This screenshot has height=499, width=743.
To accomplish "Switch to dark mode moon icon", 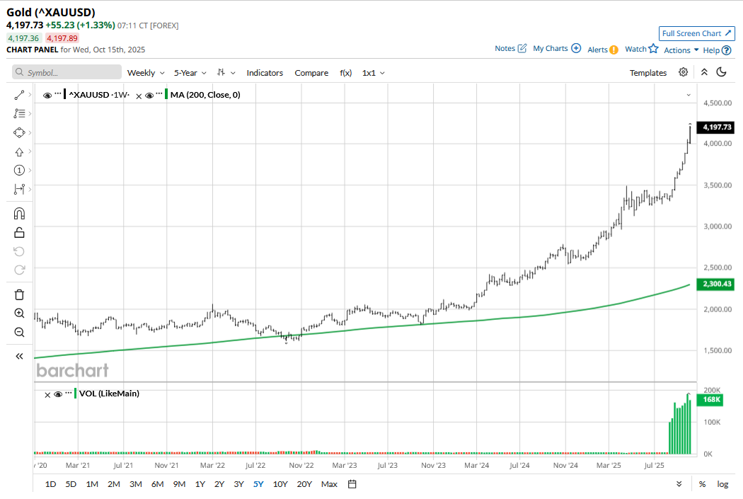I will click(x=722, y=72).
